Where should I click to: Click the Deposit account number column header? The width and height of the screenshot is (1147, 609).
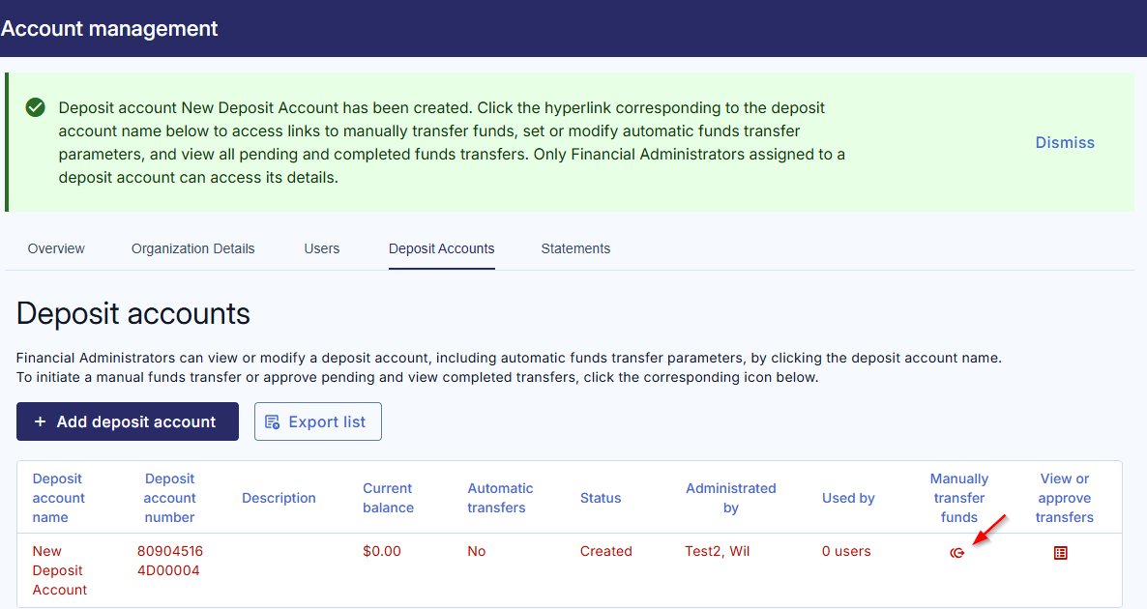click(170, 498)
